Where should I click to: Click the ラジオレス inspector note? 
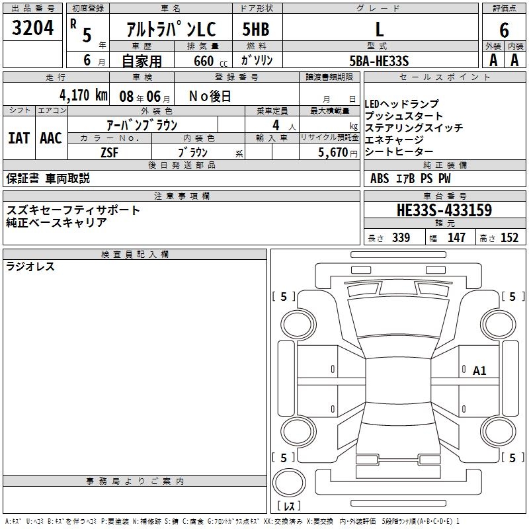30,267
